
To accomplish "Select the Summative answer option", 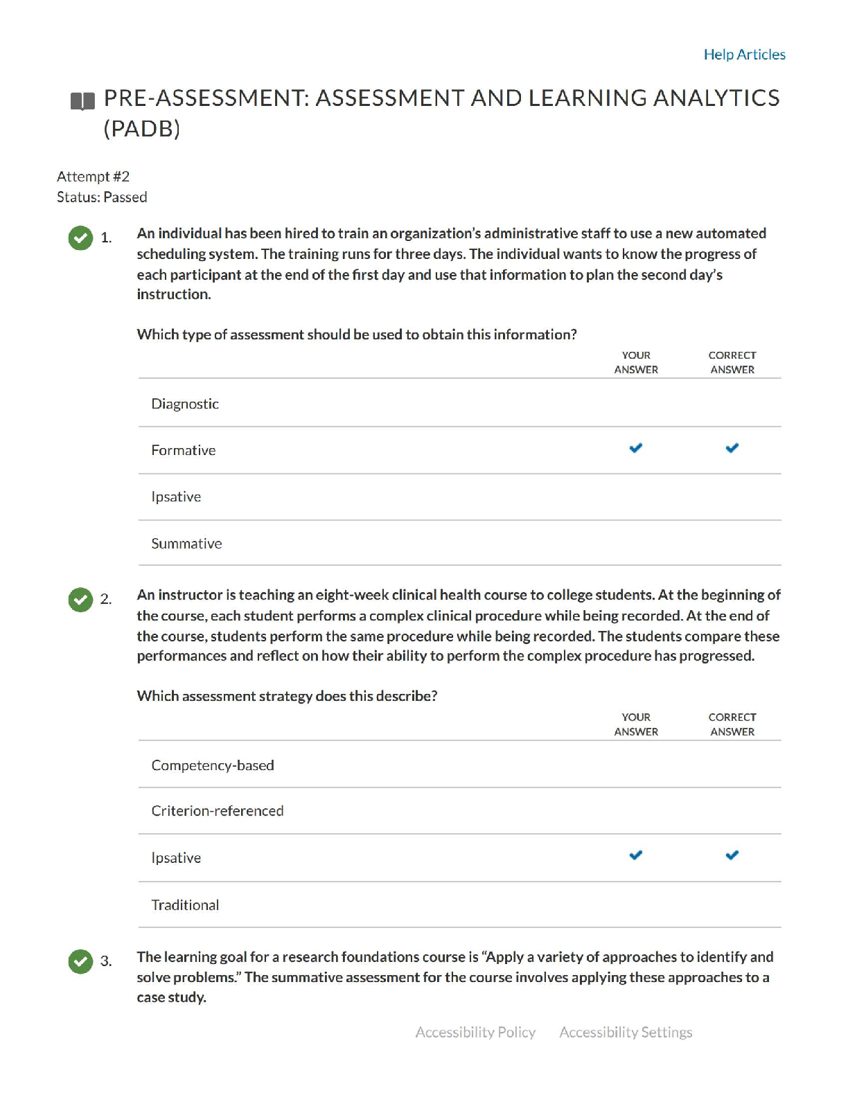I will 186,544.
